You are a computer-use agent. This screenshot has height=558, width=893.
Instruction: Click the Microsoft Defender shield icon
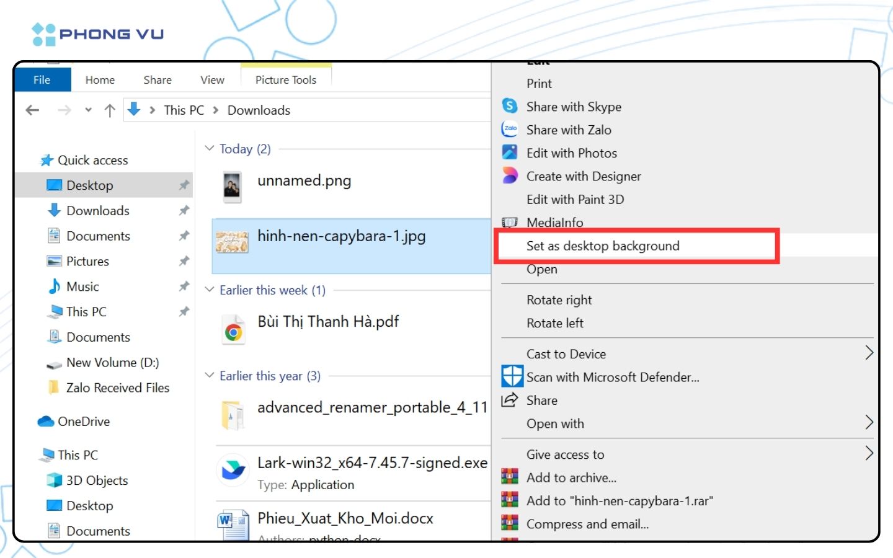pos(512,377)
